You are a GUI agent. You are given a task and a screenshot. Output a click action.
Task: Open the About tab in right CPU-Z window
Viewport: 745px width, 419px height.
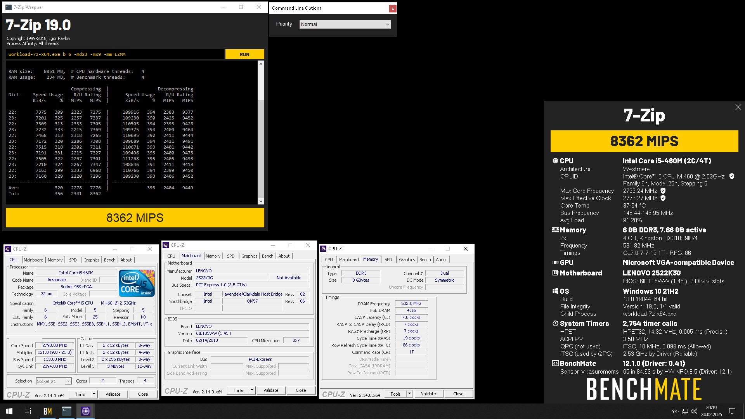pos(441,260)
